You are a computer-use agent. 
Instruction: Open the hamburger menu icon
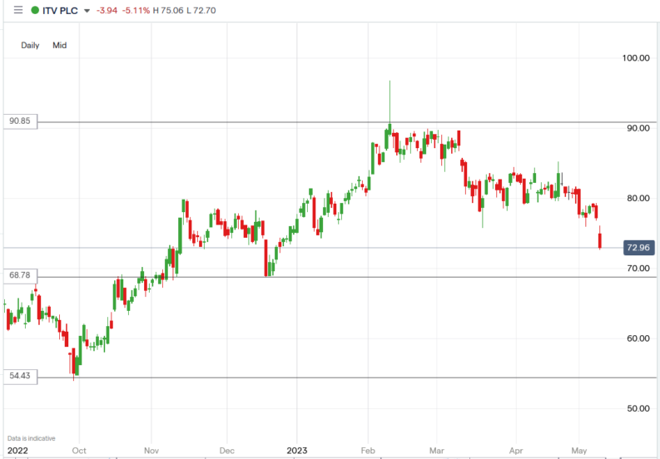tap(18, 10)
